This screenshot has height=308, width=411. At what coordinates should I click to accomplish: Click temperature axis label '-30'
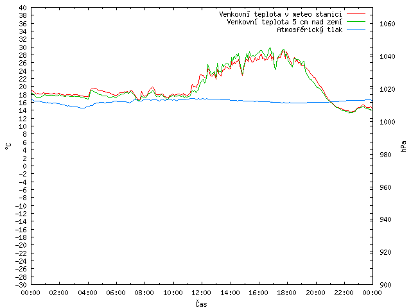(x=21, y=285)
